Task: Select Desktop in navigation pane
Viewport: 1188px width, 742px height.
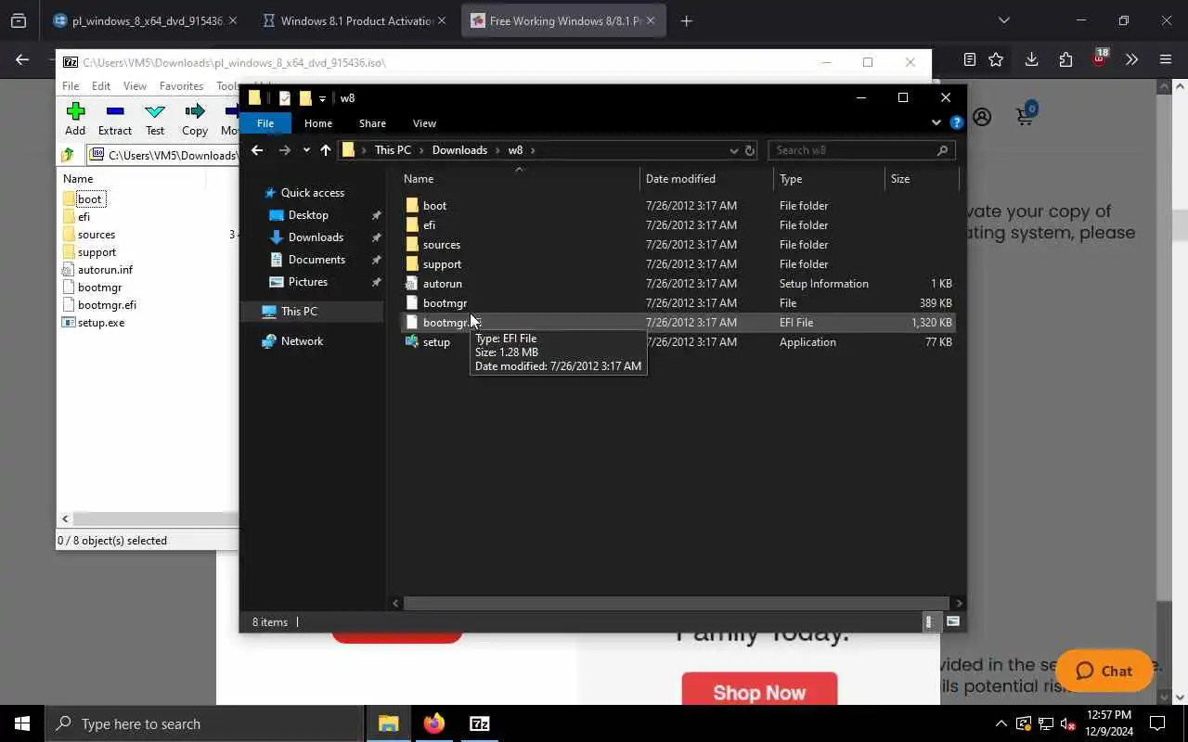Action: (308, 215)
